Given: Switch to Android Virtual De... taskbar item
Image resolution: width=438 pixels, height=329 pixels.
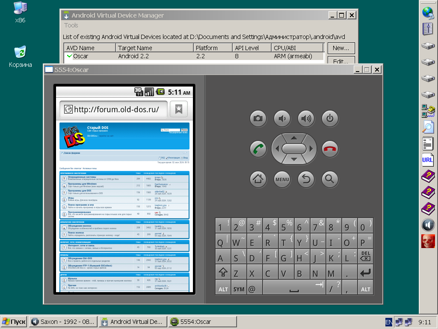Looking at the screenshot, I should click(133, 322).
